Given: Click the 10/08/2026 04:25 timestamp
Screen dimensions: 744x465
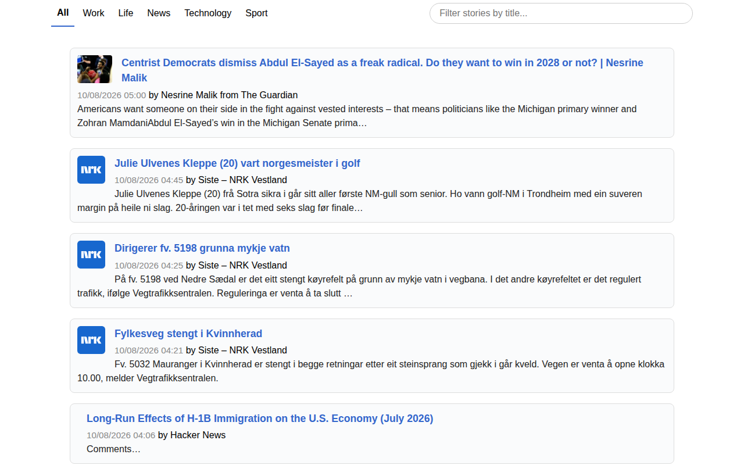Looking at the screenshot, I should (x=149, y=265).
